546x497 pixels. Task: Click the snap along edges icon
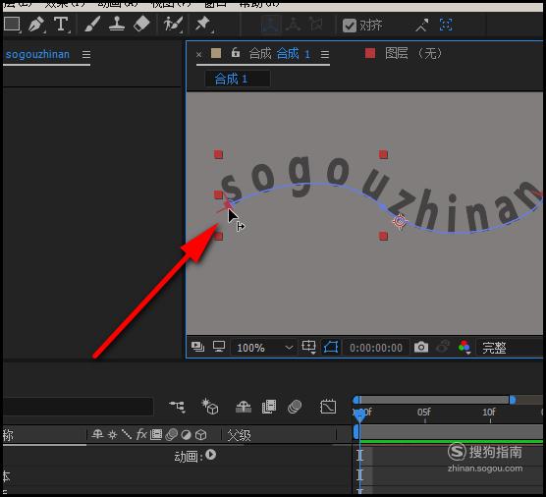tap(421, 26)
